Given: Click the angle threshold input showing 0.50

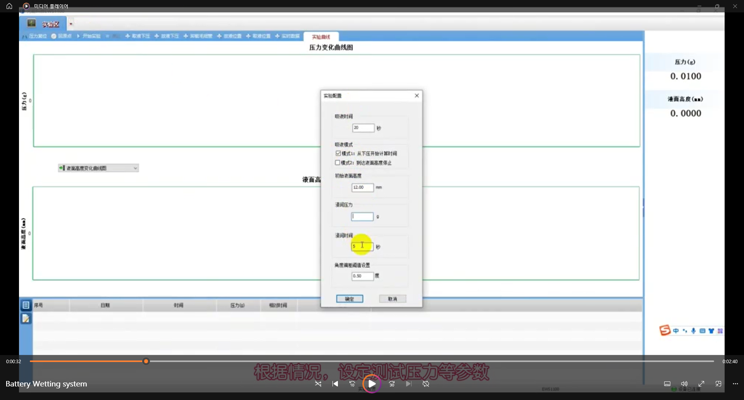Looking at the screenshot, I should [x=363, y=276].
